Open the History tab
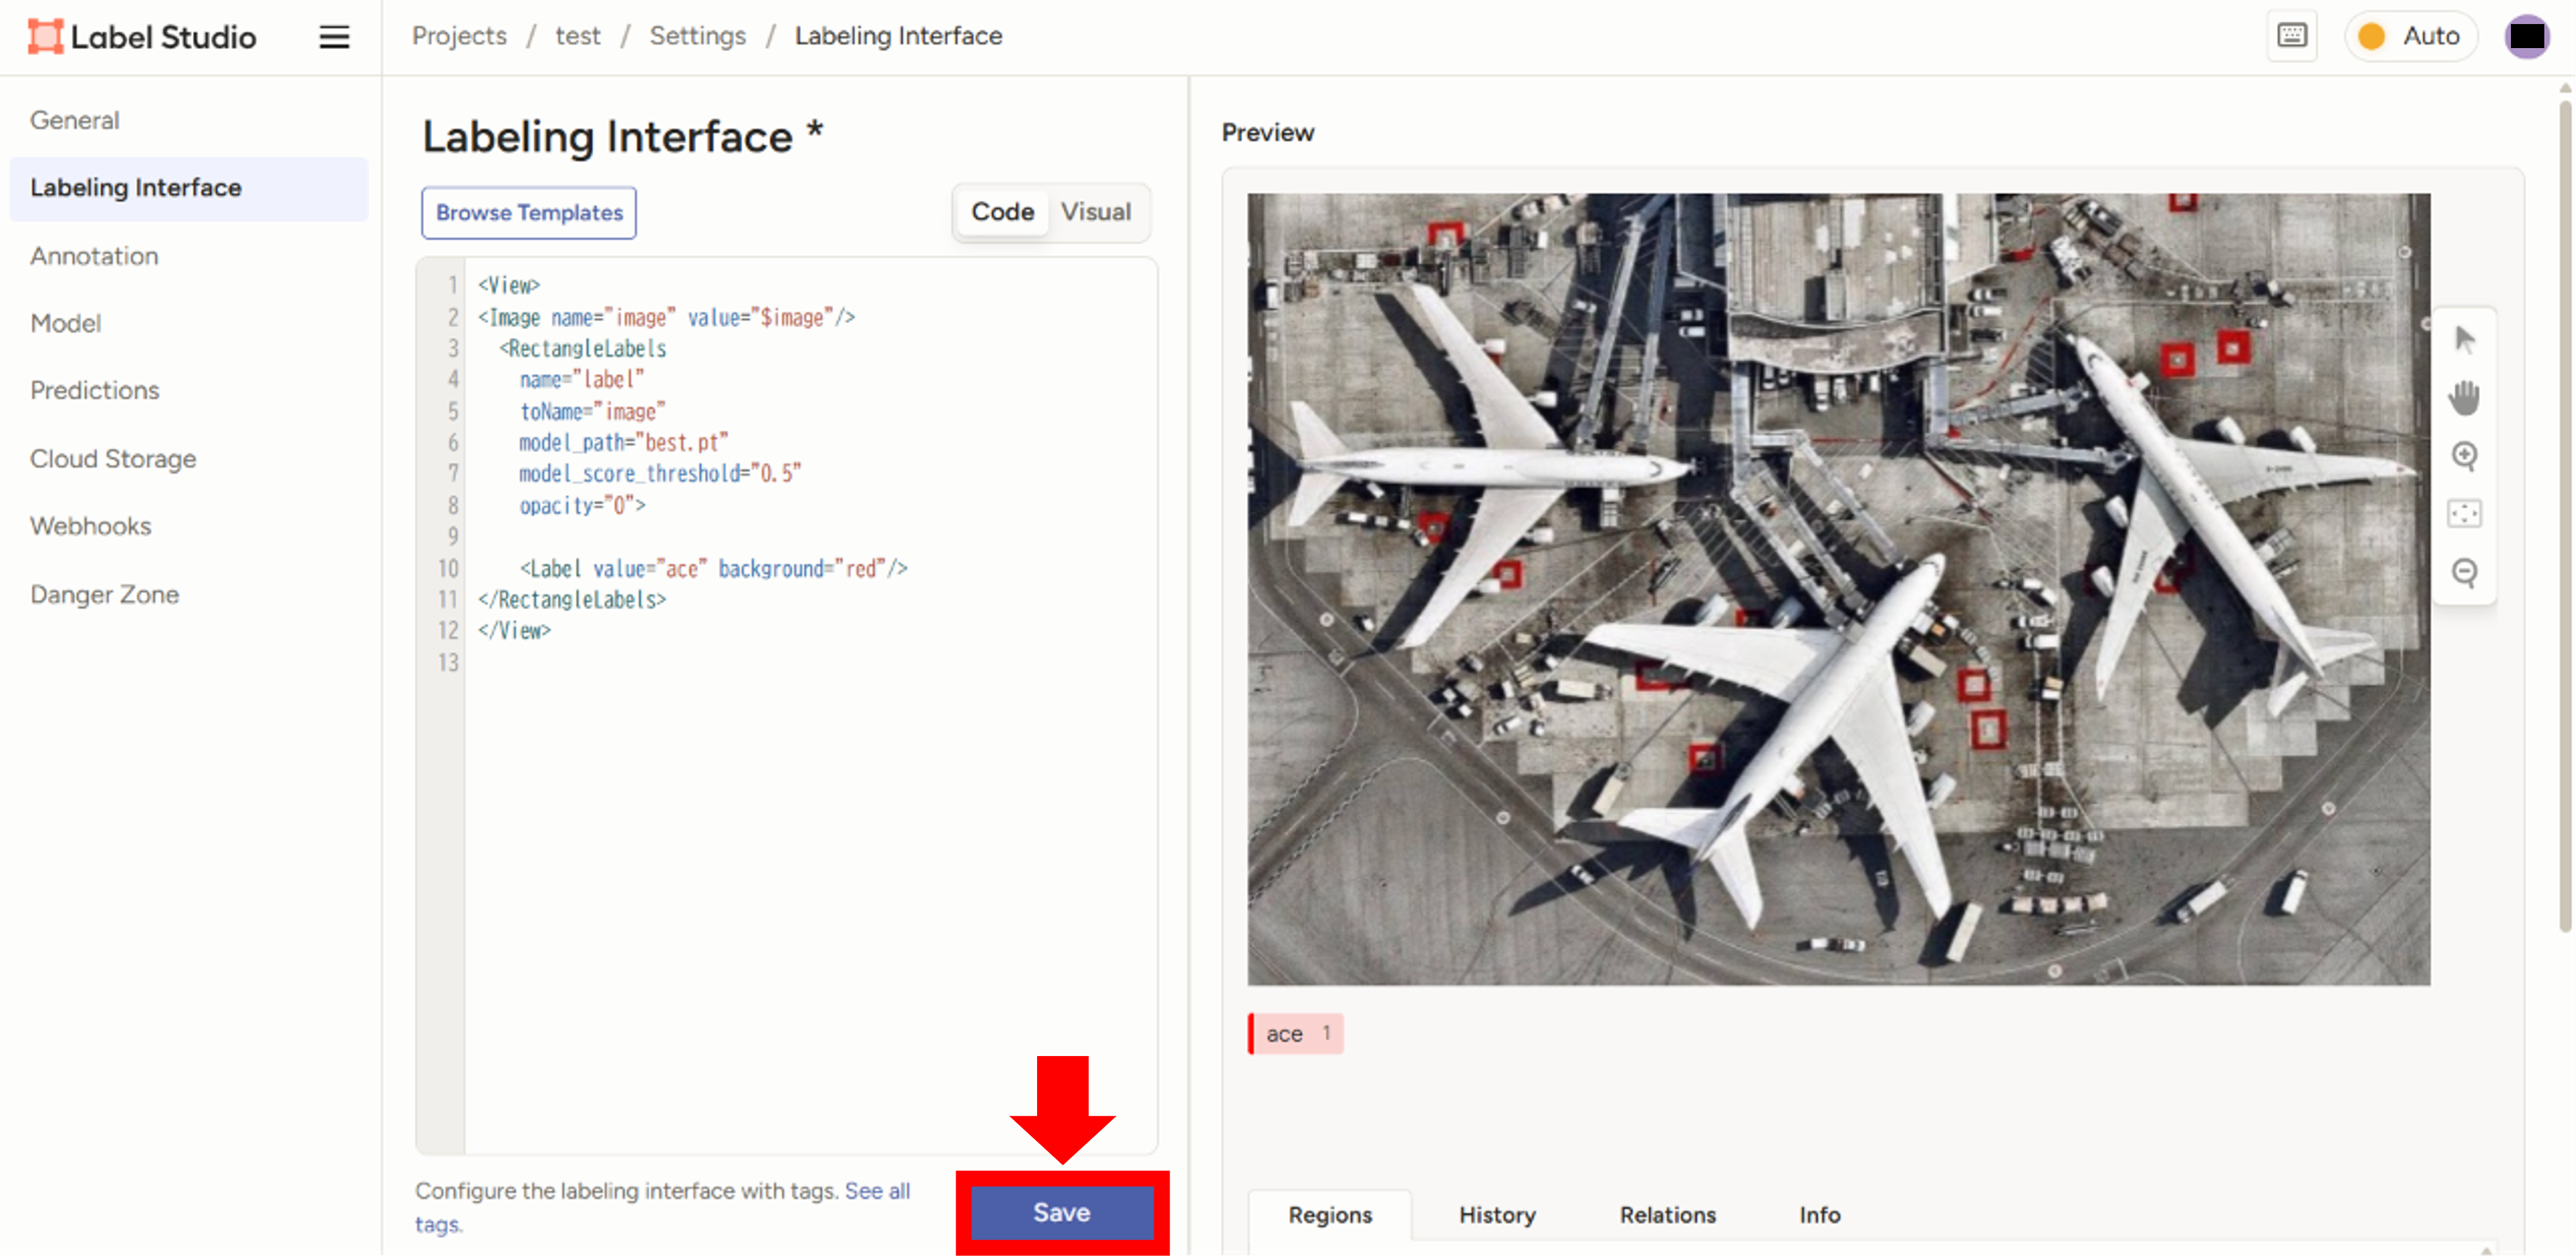Image resolution: width=2576 pixels, height=1256 pixels. [x=1497, y=1215]
